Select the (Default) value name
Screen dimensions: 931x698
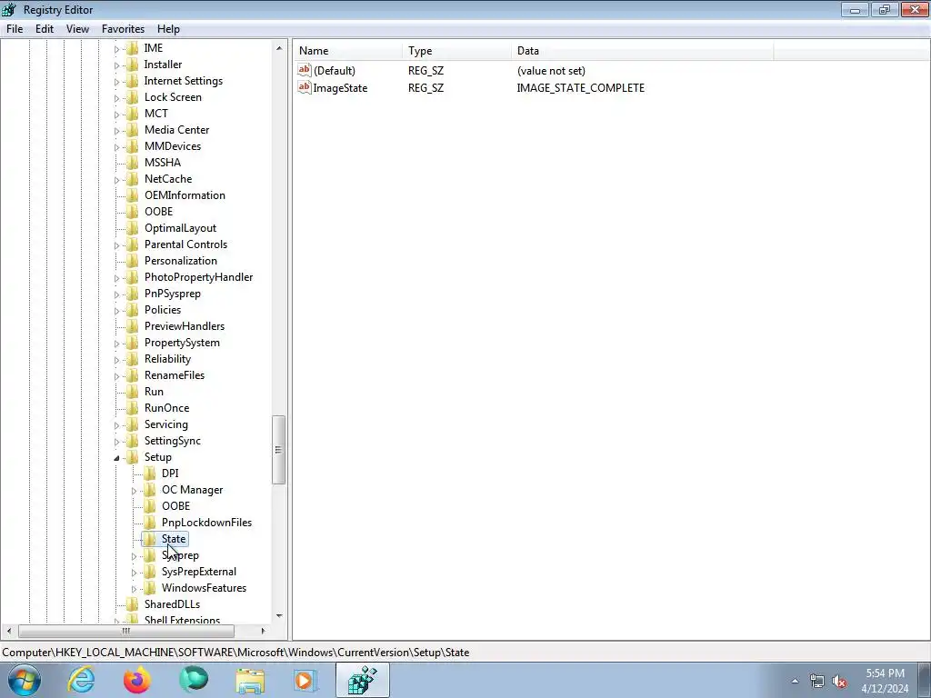coord(335,71)
